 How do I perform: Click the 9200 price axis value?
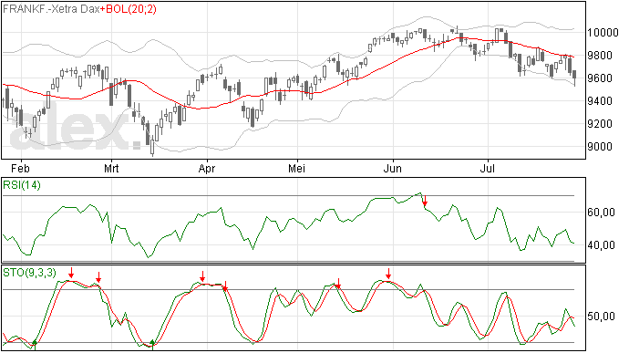click(600, 124)
